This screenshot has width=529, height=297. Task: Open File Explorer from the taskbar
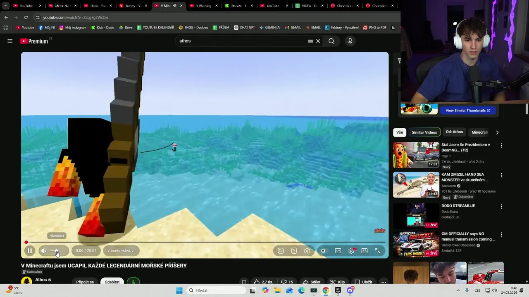(277, 290)
